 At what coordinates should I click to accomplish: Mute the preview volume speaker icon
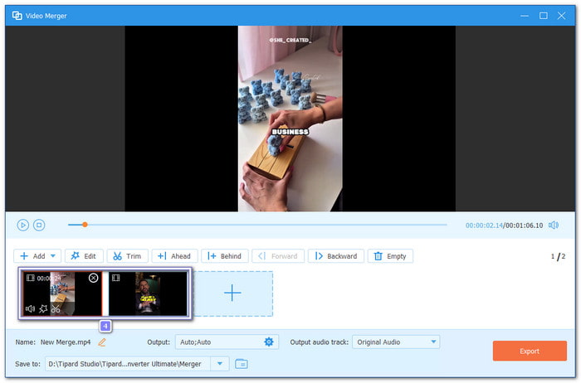tap(554, 225)
